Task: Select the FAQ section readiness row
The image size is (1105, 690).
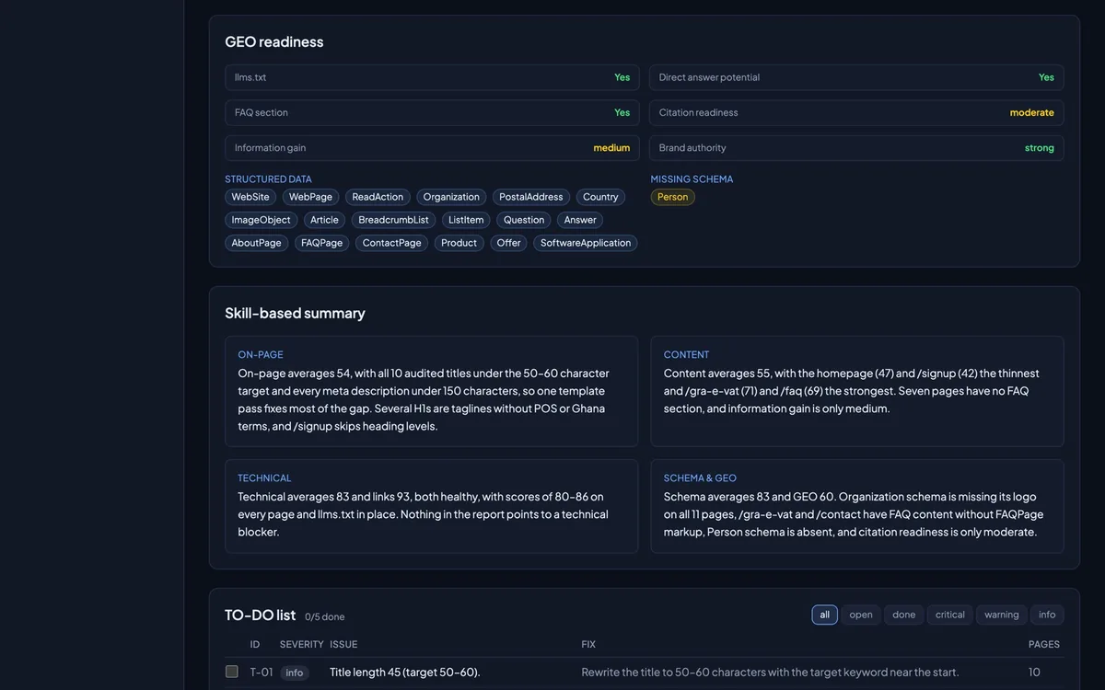Action: tap(432, 112)
